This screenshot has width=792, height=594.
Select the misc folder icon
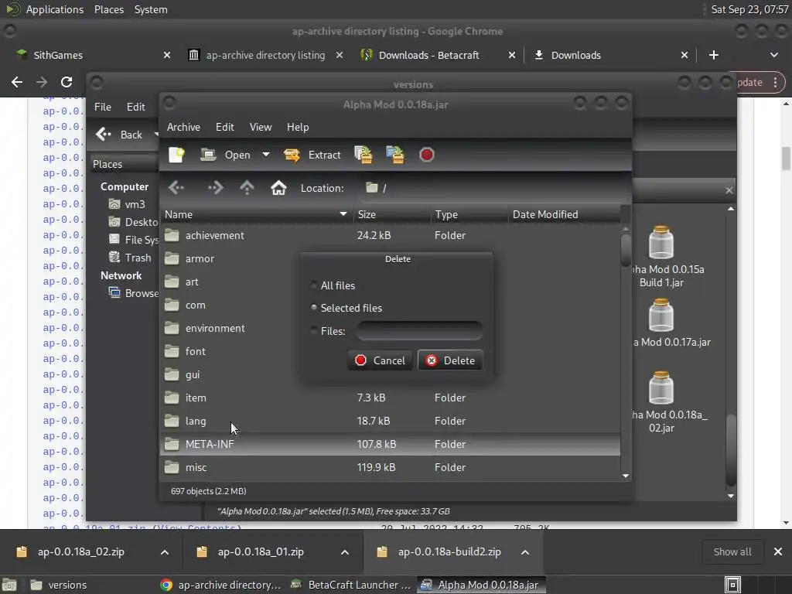(172, 468)
